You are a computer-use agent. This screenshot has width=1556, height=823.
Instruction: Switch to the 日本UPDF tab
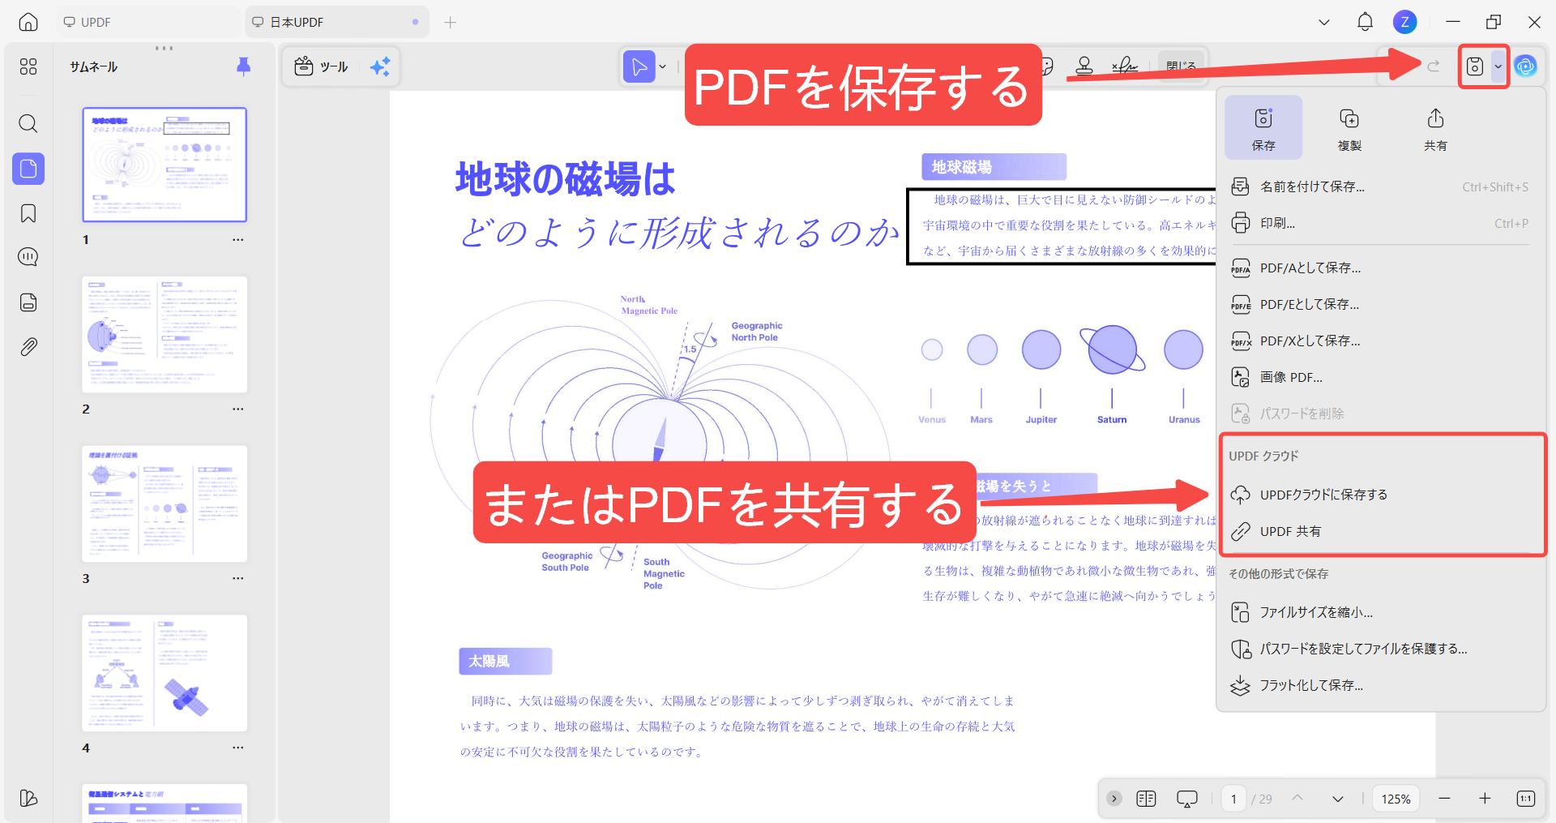click(x=336, y=22)
